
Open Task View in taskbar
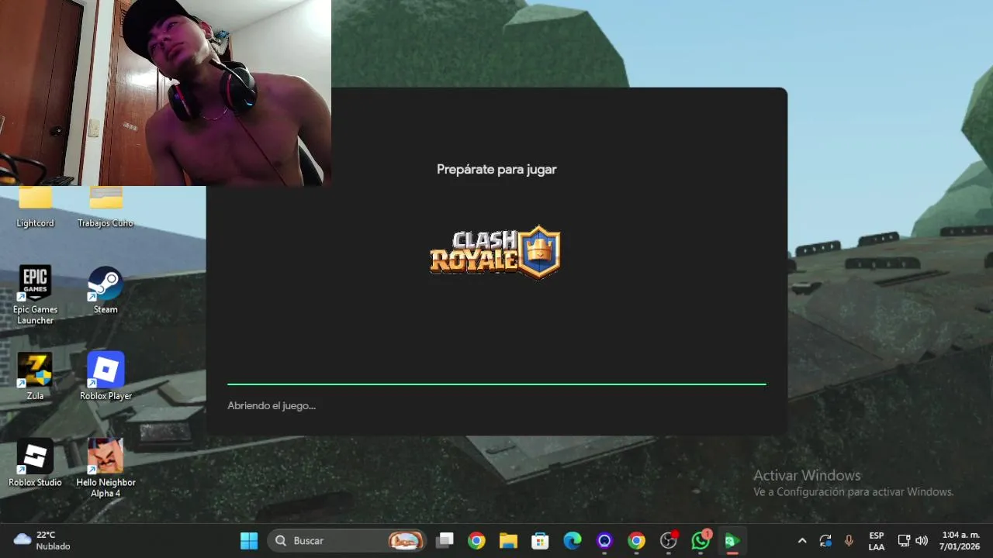pos(445,541)
